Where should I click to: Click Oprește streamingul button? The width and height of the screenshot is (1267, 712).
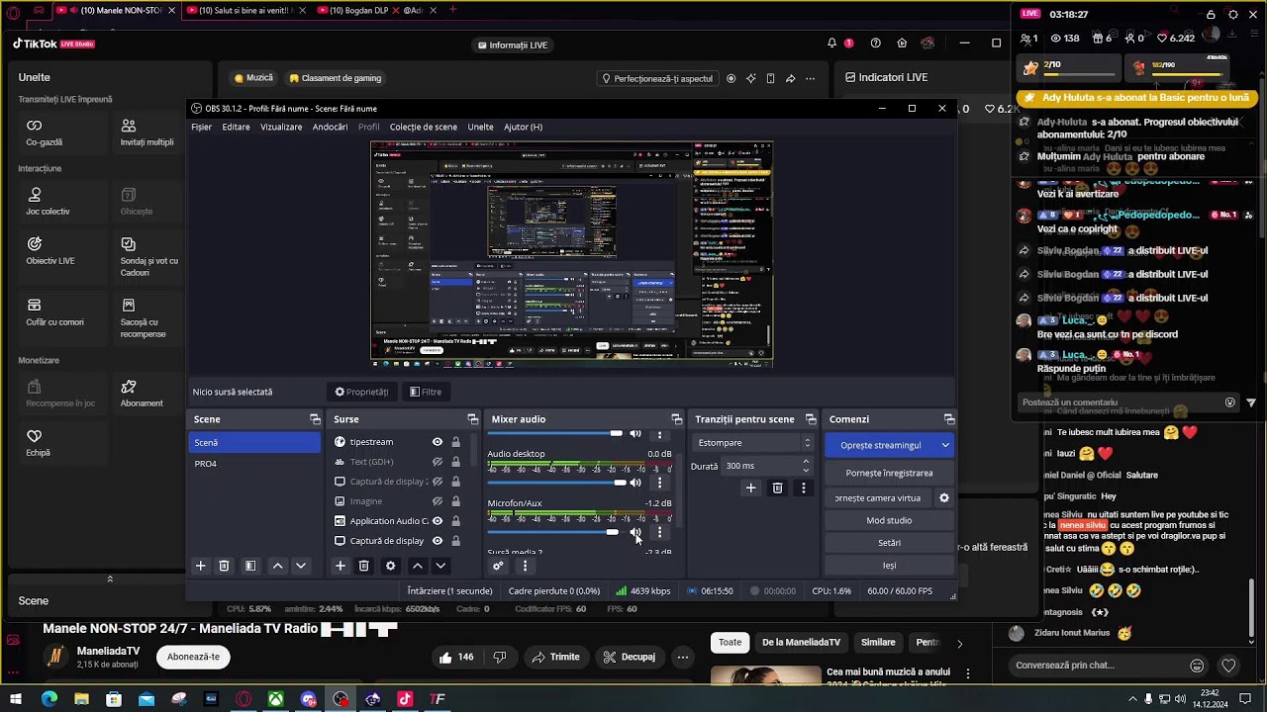881,445
